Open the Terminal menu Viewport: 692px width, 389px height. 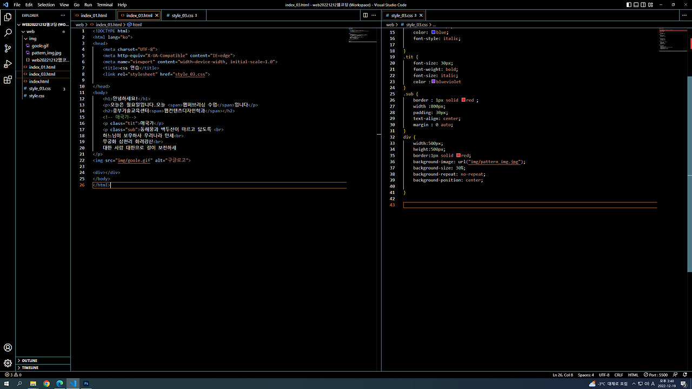click(x=105, y=5)
